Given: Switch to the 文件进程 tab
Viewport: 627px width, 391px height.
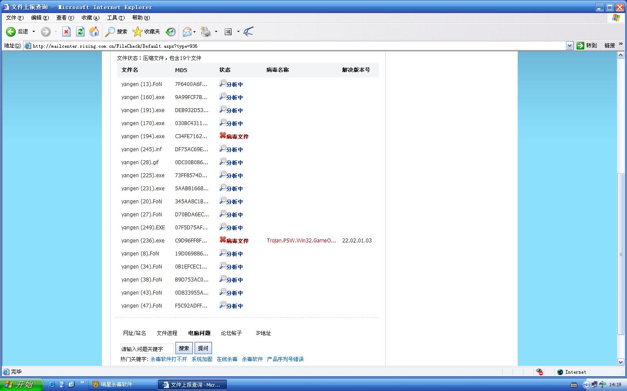Looking at the screenshot, I should pos(167,333).
